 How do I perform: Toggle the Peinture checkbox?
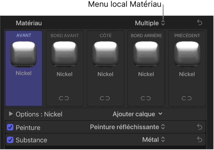tap(10, 127)
